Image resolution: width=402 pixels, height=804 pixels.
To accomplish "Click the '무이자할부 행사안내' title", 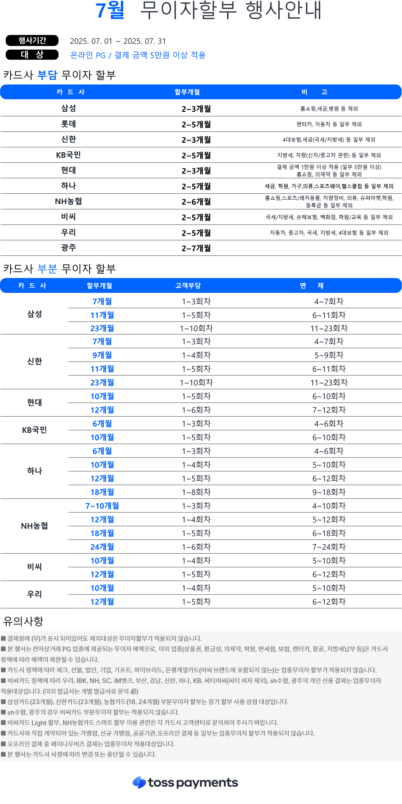I will [231, 10].
